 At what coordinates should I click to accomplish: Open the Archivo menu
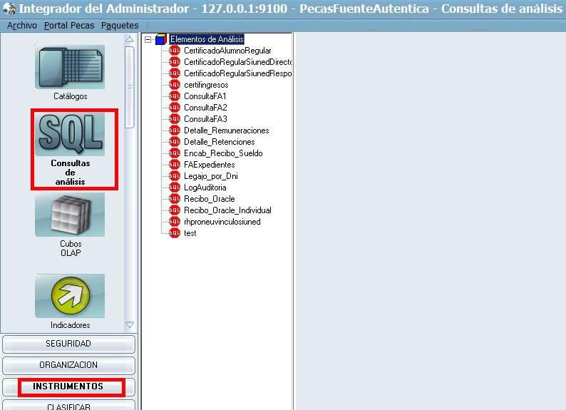[21, 26]
